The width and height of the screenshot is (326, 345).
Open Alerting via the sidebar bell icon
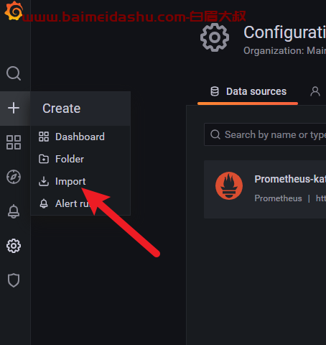point(14,211)
